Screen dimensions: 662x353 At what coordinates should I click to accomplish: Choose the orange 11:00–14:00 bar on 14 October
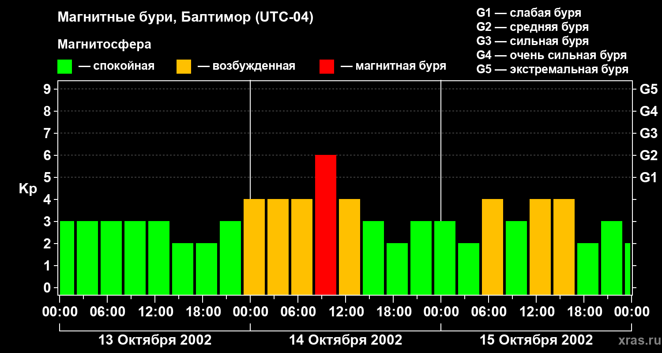(x=350, y=247)
